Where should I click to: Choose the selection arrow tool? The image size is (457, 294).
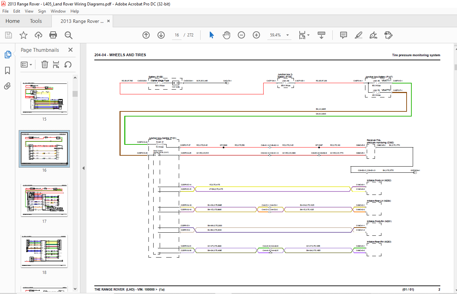coord(211,35)
